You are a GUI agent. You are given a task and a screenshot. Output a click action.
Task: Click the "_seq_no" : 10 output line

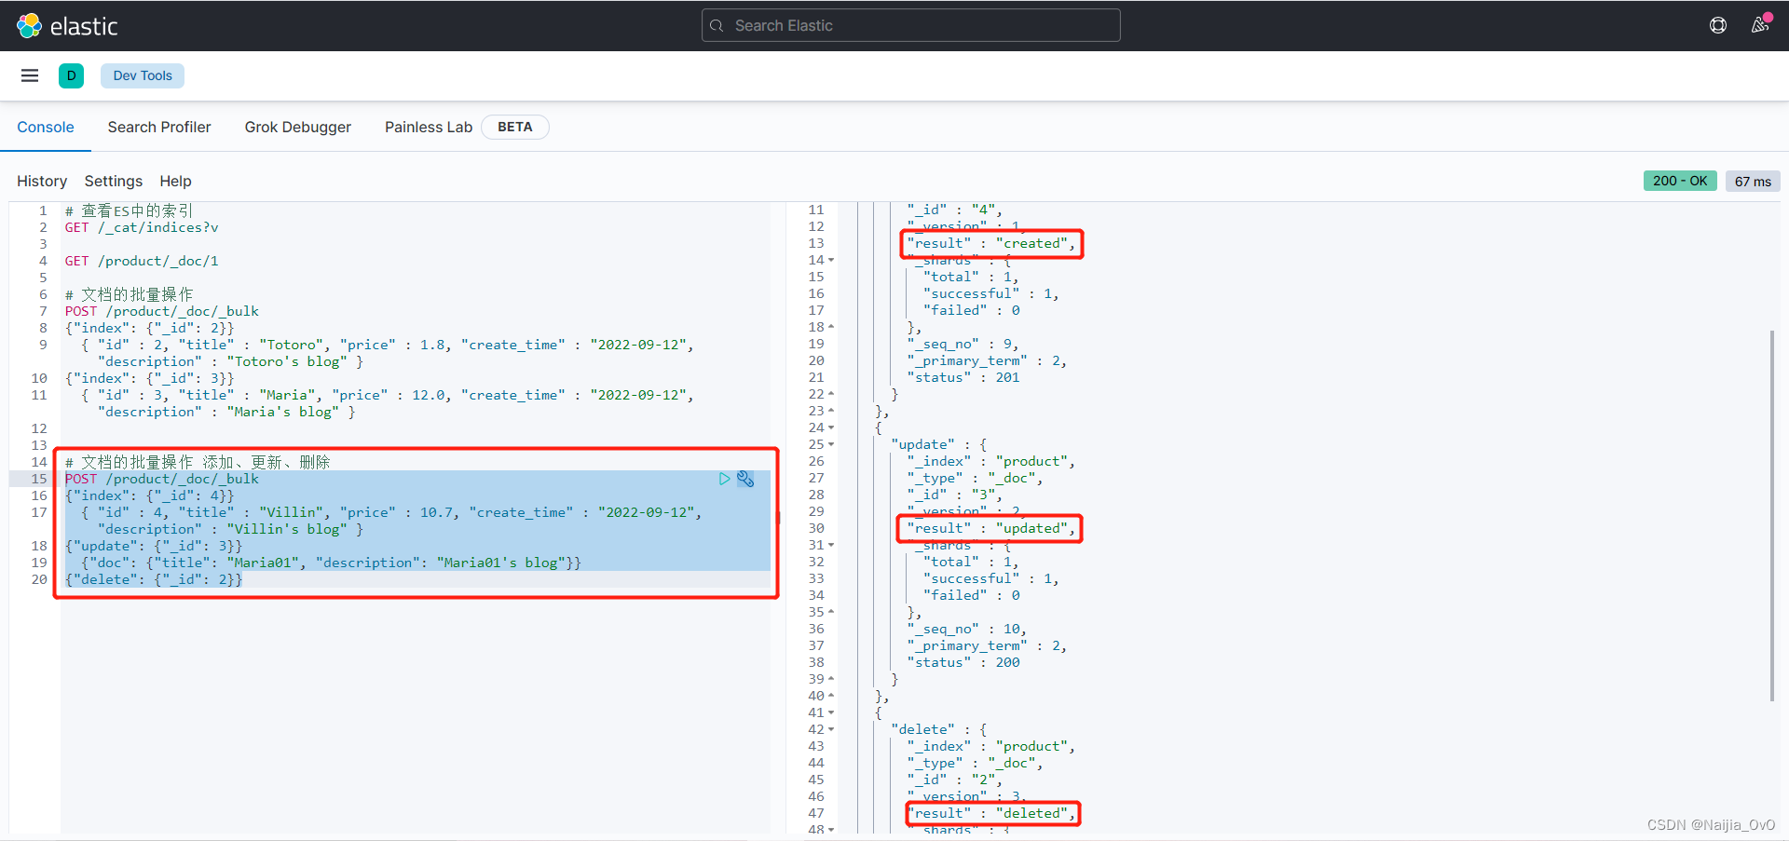(x=967, y=630)
